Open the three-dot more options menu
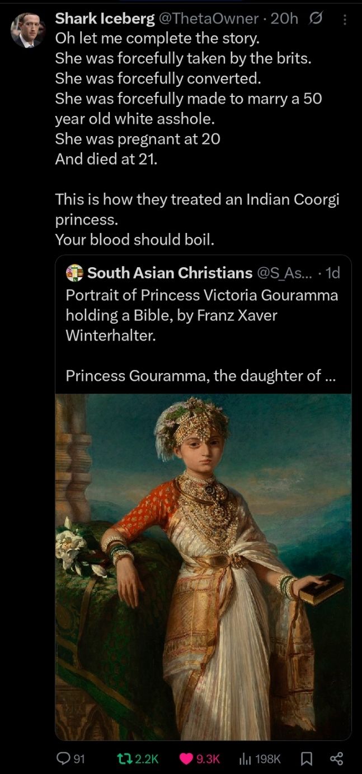 tap(345, 20)
